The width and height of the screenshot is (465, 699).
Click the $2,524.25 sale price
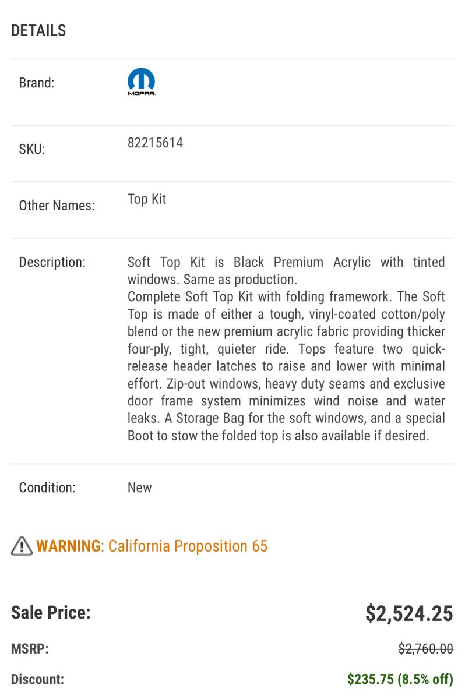409,613
